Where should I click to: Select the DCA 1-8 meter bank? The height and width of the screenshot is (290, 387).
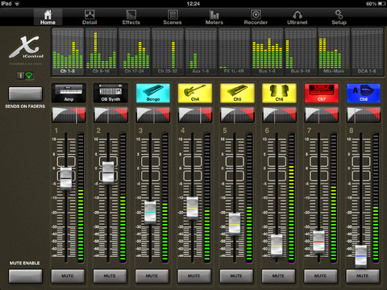tap(367, 52)
